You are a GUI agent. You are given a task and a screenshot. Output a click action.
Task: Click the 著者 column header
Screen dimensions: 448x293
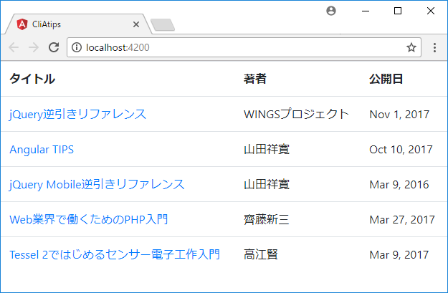(255, 79)
